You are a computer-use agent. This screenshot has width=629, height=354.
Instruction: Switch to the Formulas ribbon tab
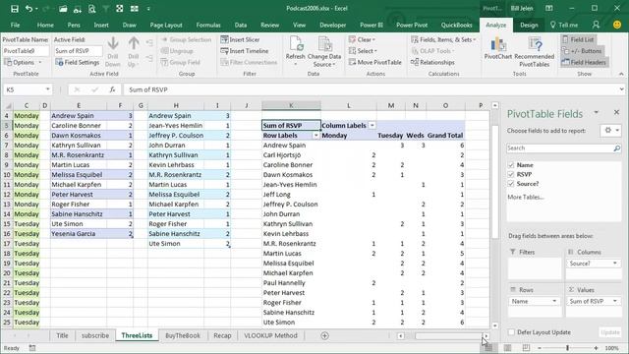[208, 25]
